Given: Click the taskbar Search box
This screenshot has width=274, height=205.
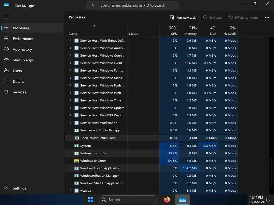Looking at the screenshot, I should coord(128,200).
